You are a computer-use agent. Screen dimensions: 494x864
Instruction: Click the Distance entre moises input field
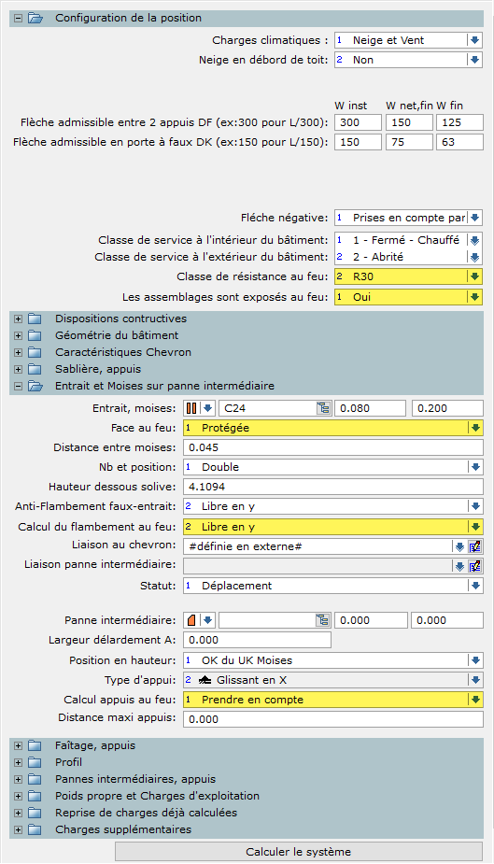click(333, 447)
